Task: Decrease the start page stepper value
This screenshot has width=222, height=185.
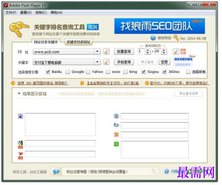Action: tap(147, 53)
